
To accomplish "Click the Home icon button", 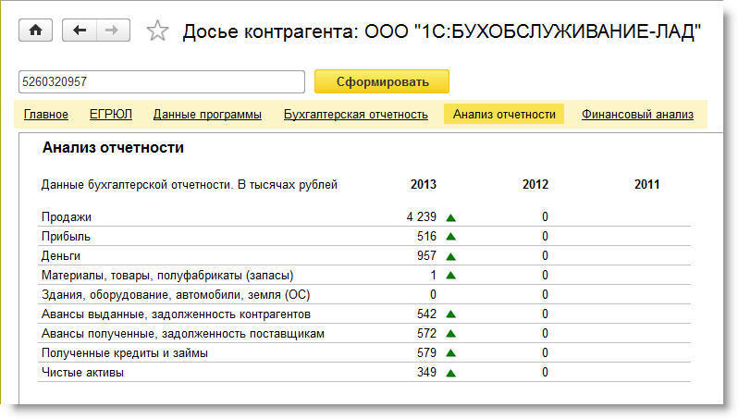I will point(36,31).
